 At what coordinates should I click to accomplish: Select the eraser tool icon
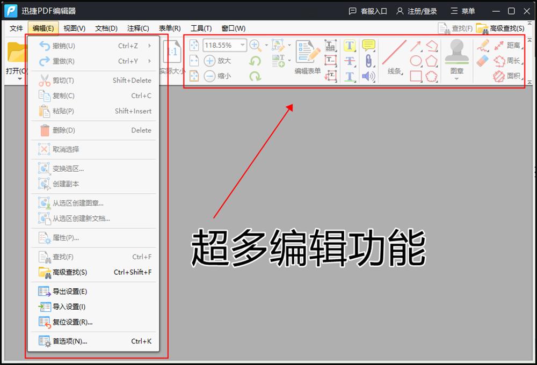[481, 61]
